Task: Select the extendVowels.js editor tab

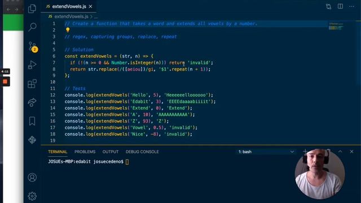Action: coord(69,6)
